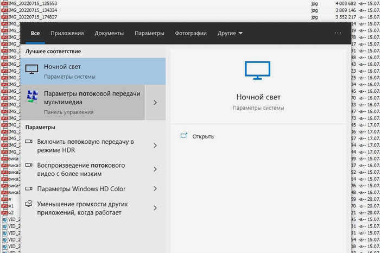Viewport: 380px width, 253px height.
Task: Click the icon beside Уменьшение громкости других приложений
Action: tap(29, 204)
